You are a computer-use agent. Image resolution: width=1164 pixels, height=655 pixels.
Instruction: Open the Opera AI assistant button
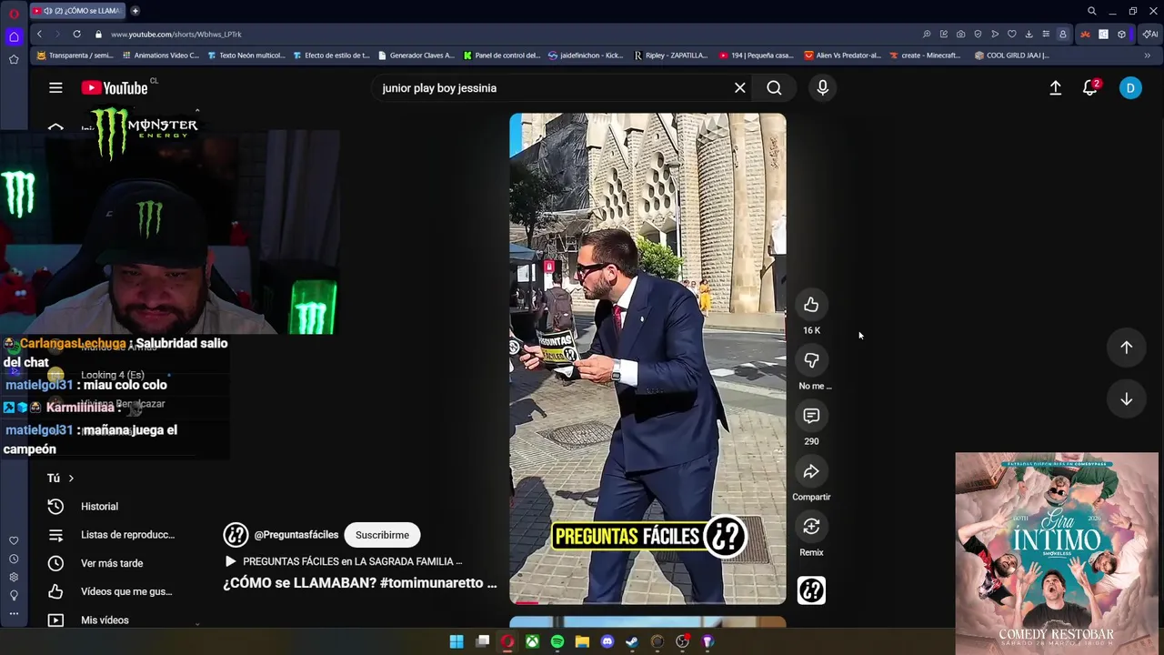(1149, 34)
